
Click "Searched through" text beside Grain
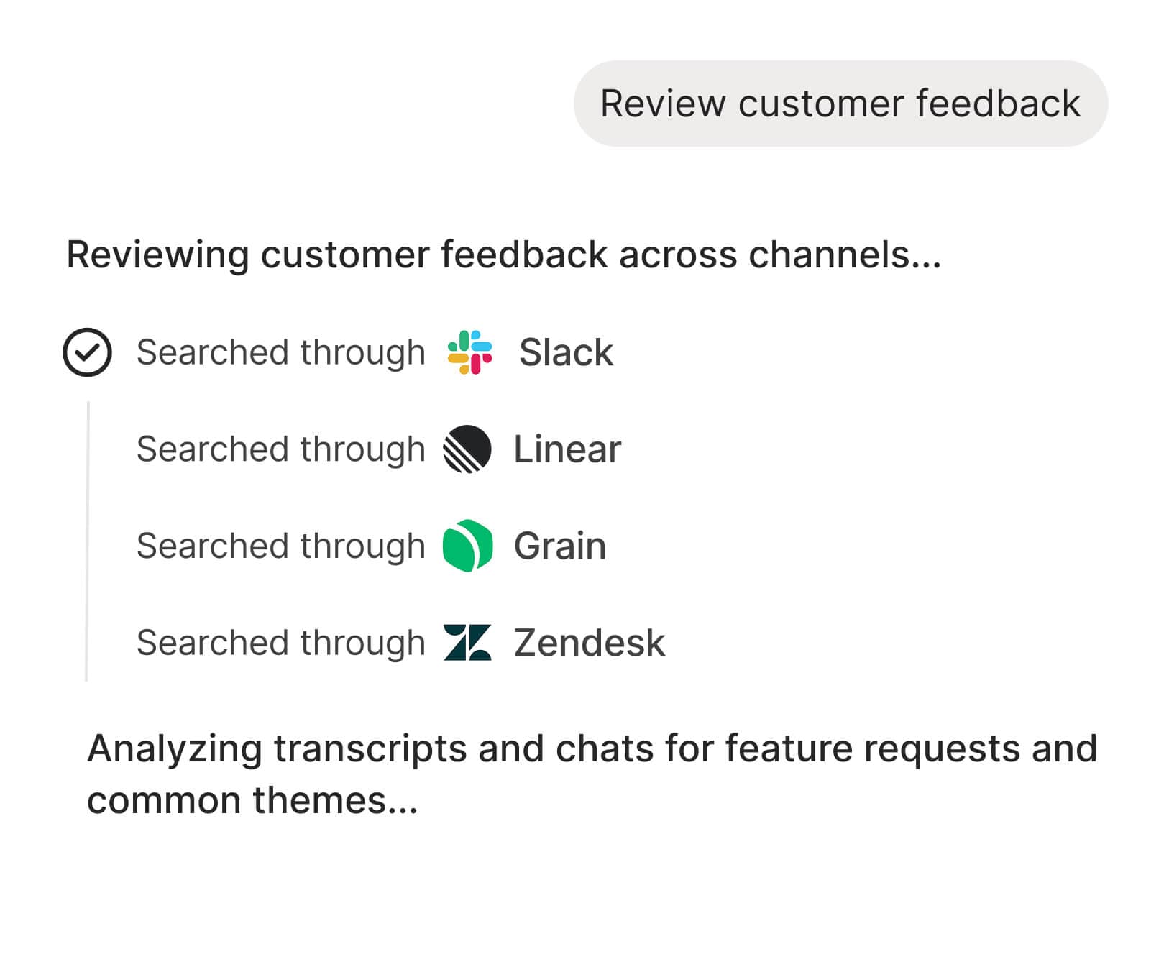(280, 546)
